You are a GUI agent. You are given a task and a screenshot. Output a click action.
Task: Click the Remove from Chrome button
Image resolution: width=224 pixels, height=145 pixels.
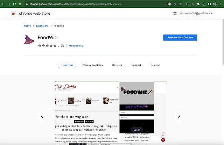click(180, 37)
